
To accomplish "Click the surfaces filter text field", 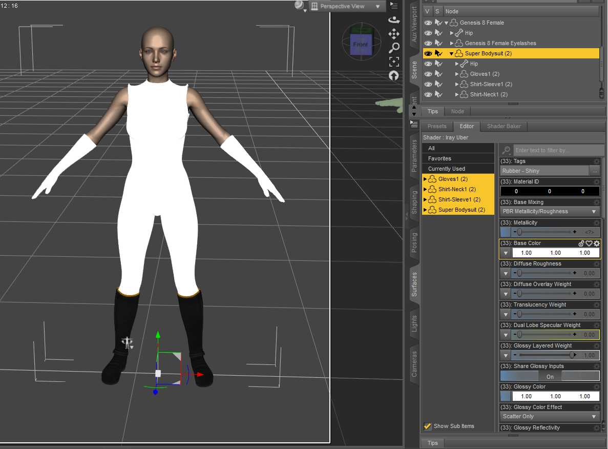I will 558,150.
